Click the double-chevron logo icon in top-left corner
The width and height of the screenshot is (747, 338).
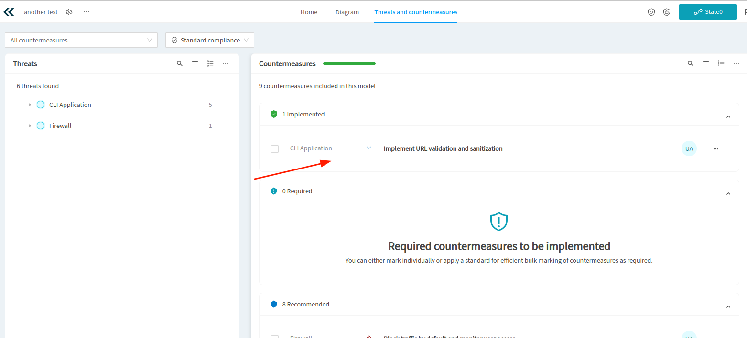pyautogui.click(x=9, y=12)
